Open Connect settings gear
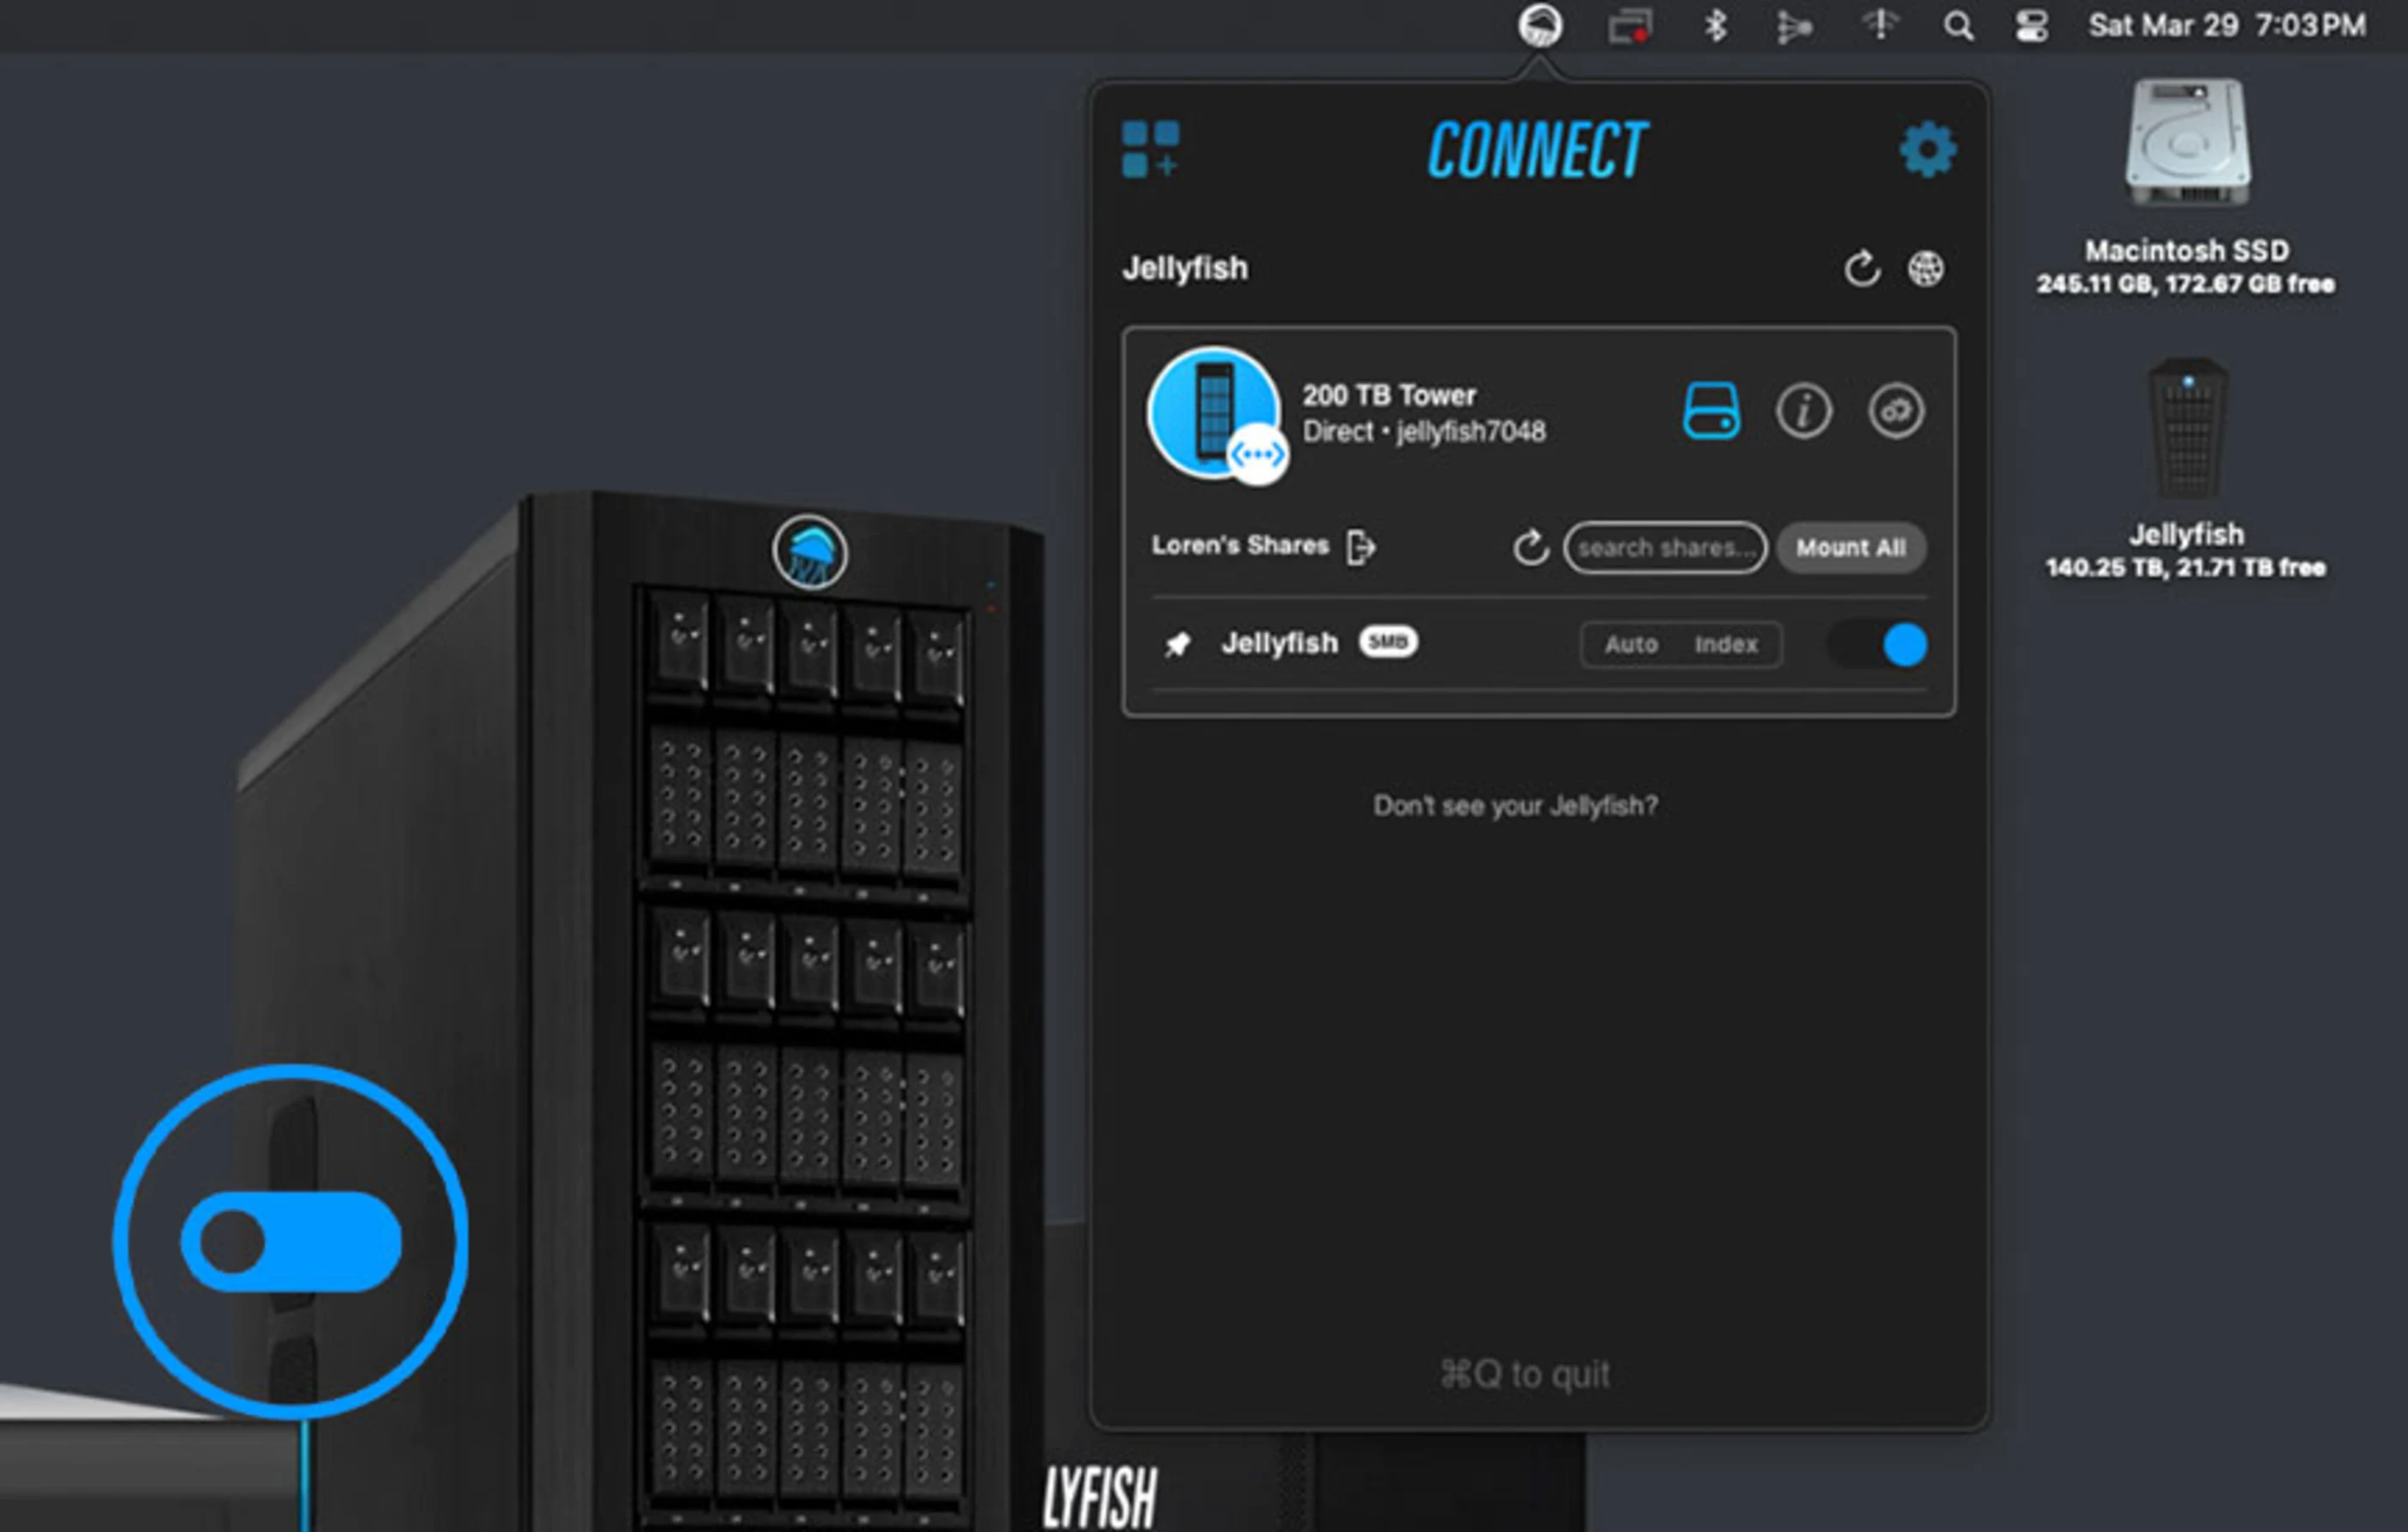2408x1532 pixels. pos(1927,150)
